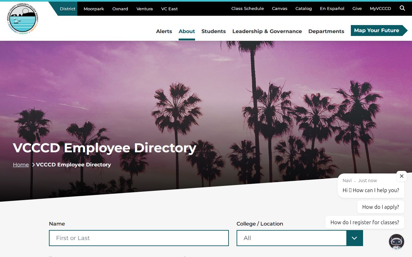The height and width of the screenshot is (257, 412).
Task: Open the Alerts menu item
Action: 164,31
